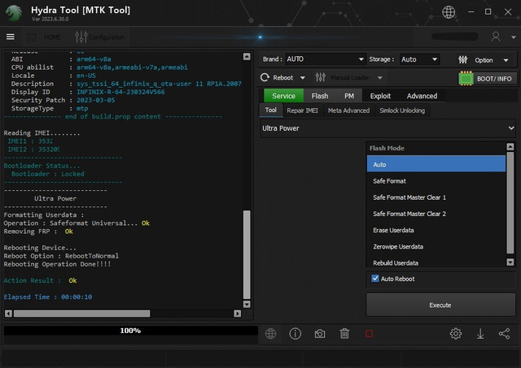
Task: Click the trash clear log icon
Action: [x=344, y=334]
